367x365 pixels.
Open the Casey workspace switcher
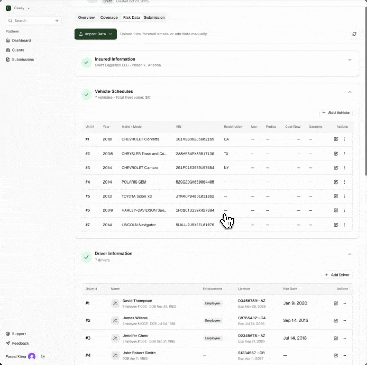[x=18, y=8]
